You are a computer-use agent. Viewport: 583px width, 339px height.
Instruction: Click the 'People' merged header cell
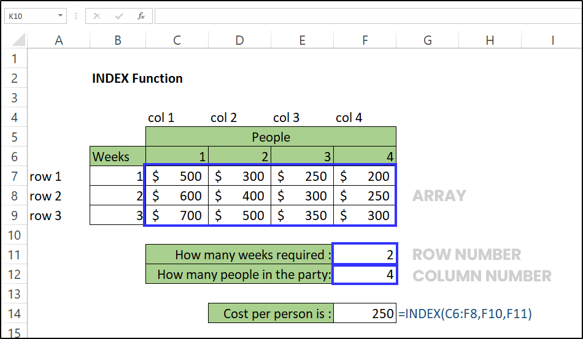271,137
